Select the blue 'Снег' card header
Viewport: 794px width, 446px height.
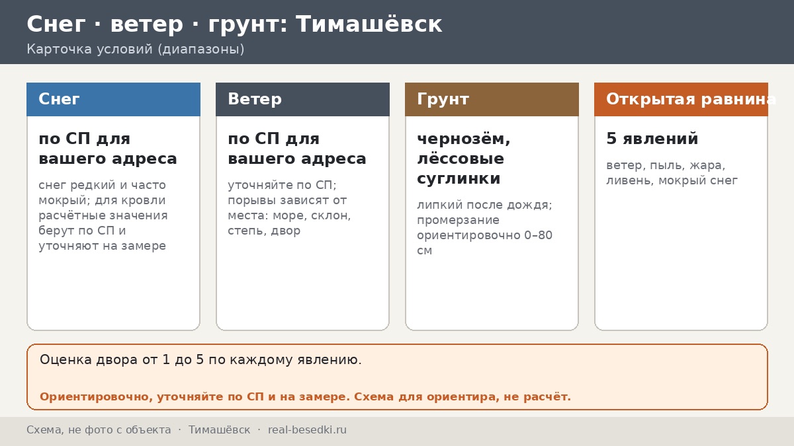[113, 99]
